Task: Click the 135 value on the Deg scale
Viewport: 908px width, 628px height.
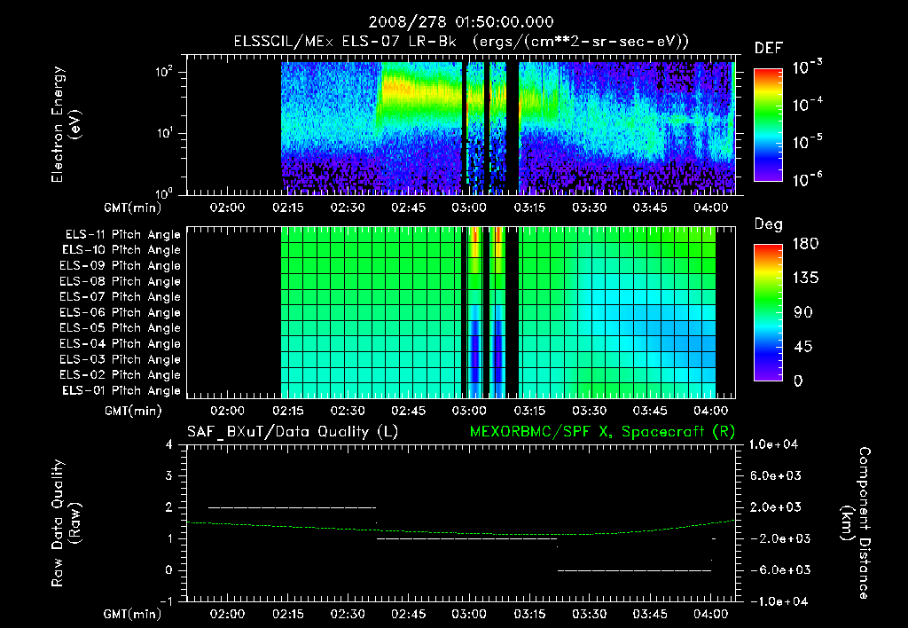Action: point(805,279)
